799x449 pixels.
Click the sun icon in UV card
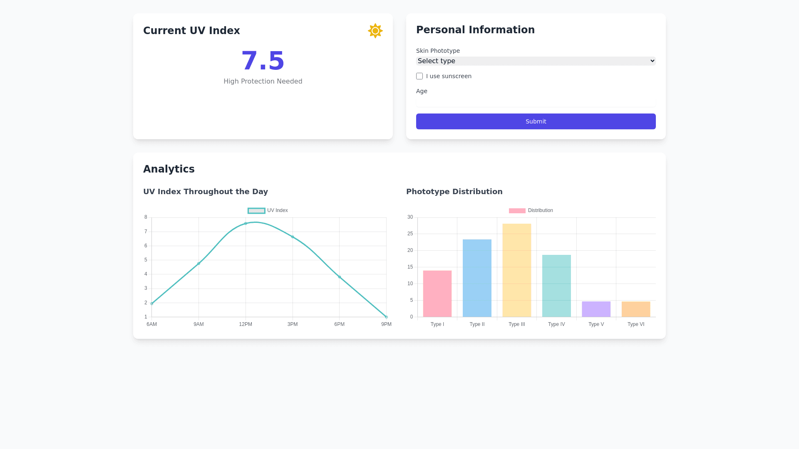pos(375,31)
